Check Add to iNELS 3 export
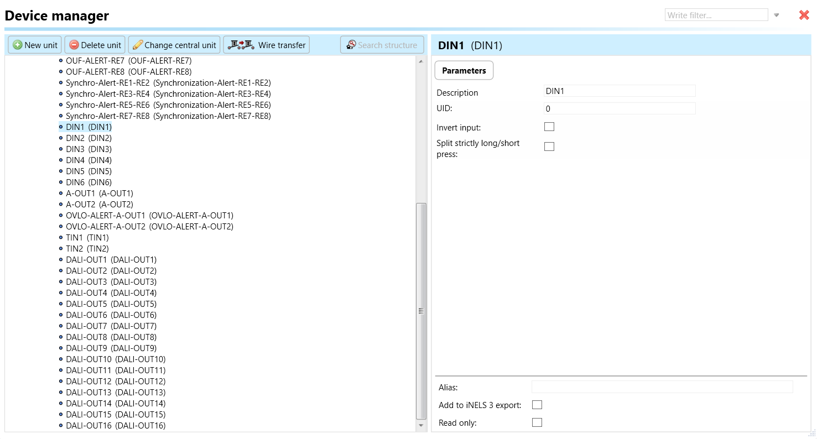Screen dimensions: 817x439 pos(537,405)
